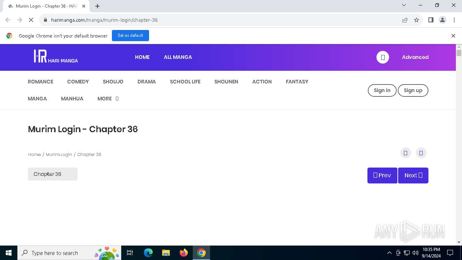Open ALL MANGA in header menu
462x260 pixels.
[178, 57]
